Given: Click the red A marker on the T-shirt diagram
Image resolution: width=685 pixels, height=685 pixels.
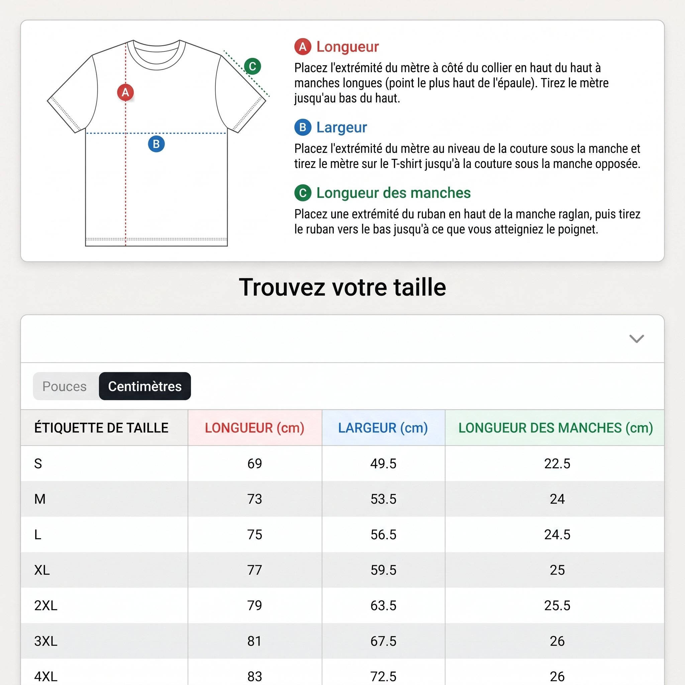Looking at the screenshot, I should pos(125,92).
